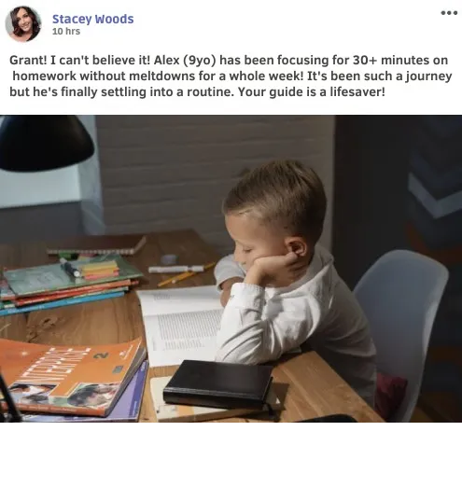
Task: Click the open book being read
Action: tap(180, 324)
